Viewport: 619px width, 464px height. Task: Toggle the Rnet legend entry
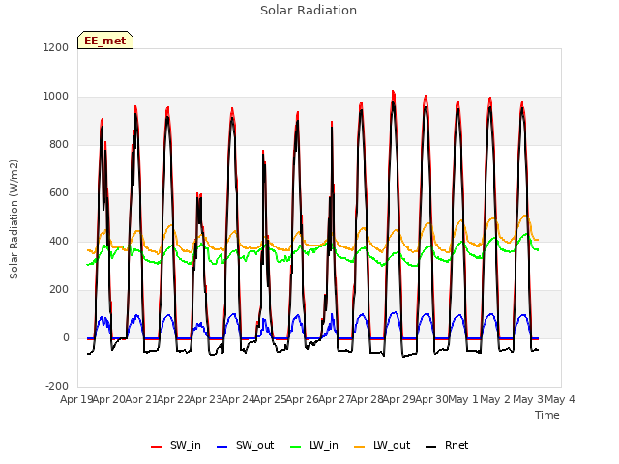(447, 445)
